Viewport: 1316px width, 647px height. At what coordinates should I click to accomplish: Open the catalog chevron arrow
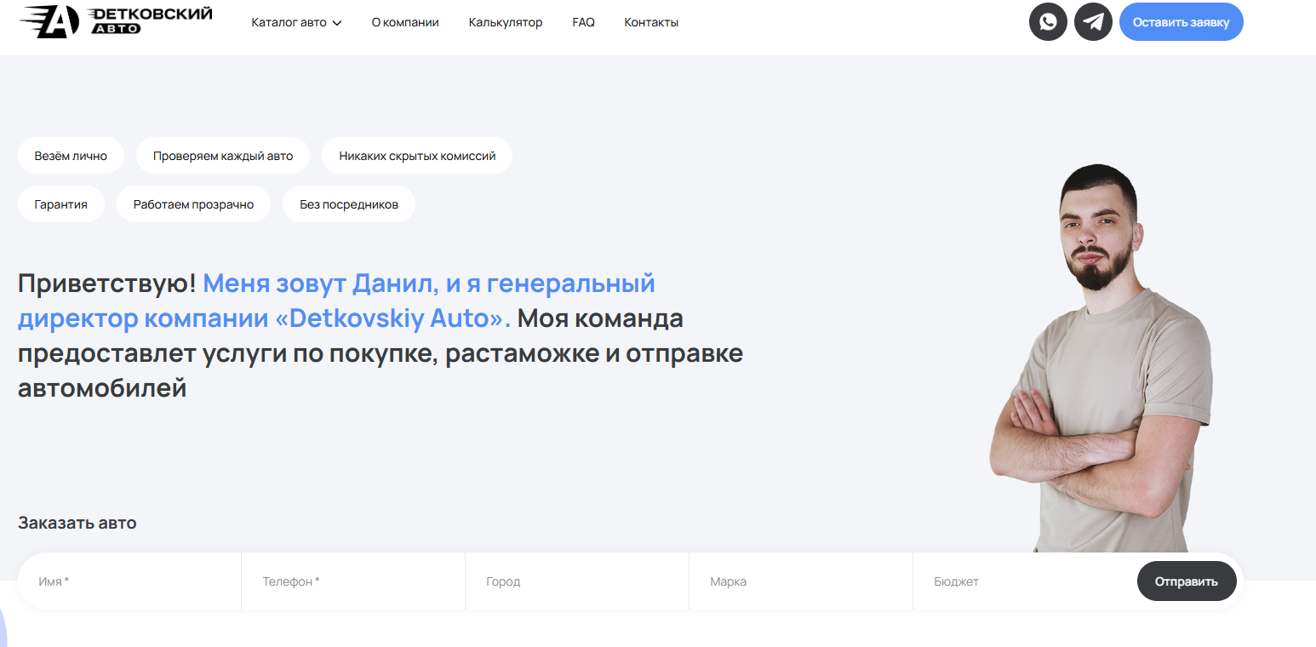click(338, 23)
